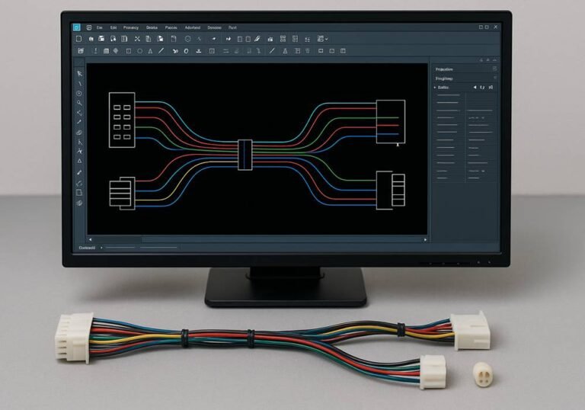585x410 pixels.
Task: Click the flask icon in second toolbar
Action: click(285, 51)
